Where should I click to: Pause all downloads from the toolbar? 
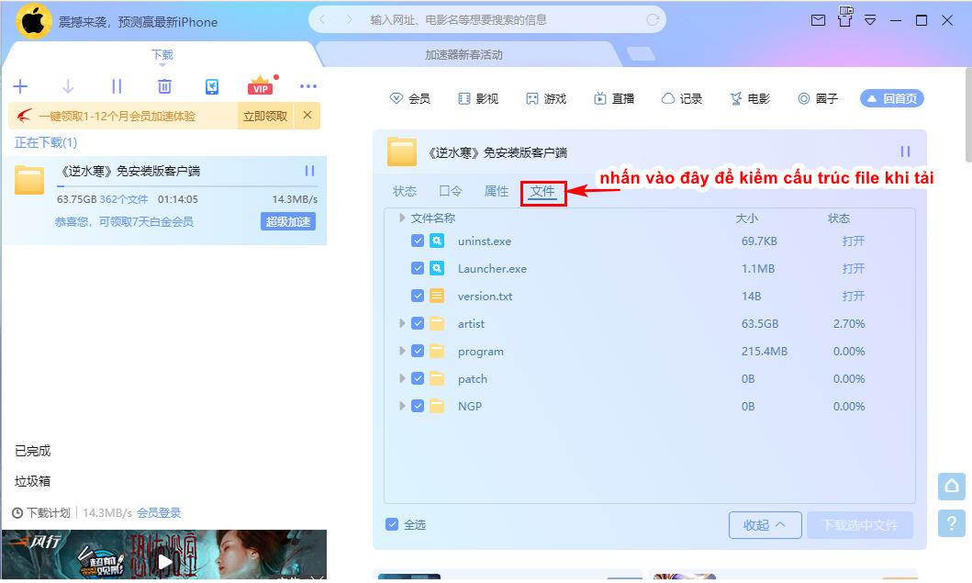(117, 86)
